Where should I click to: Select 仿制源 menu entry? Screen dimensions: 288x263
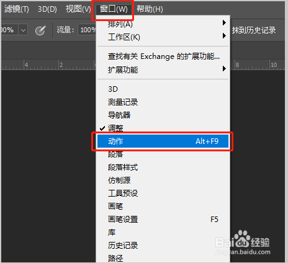tap(163, 181)
